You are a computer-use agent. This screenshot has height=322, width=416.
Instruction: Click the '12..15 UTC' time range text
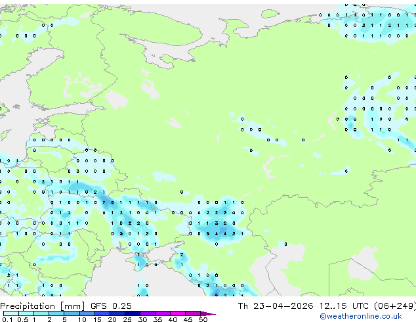[x=344, y=306]
